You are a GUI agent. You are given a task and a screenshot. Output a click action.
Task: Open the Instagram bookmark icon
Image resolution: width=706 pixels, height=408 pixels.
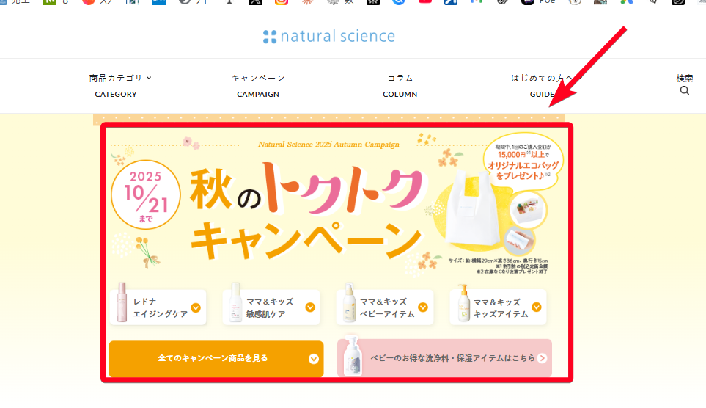coord(282,2)
